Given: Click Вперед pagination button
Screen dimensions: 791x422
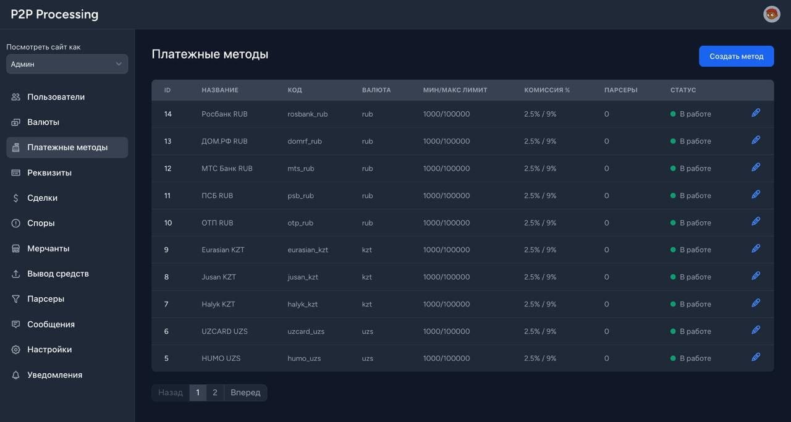Looking at the screenshot, I should pyautogui.click(x=245, y=393).
